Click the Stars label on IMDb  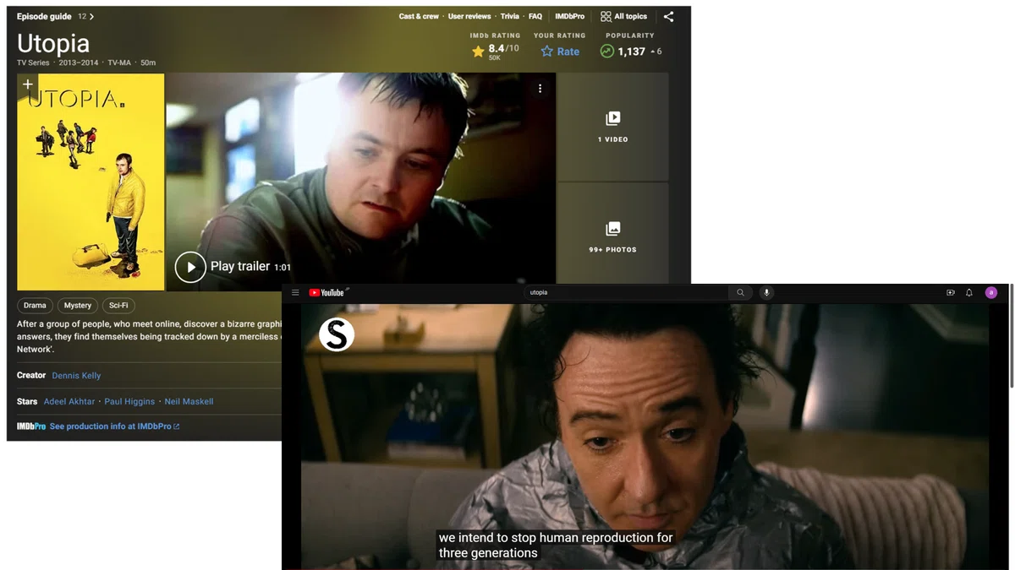(27, 402)
